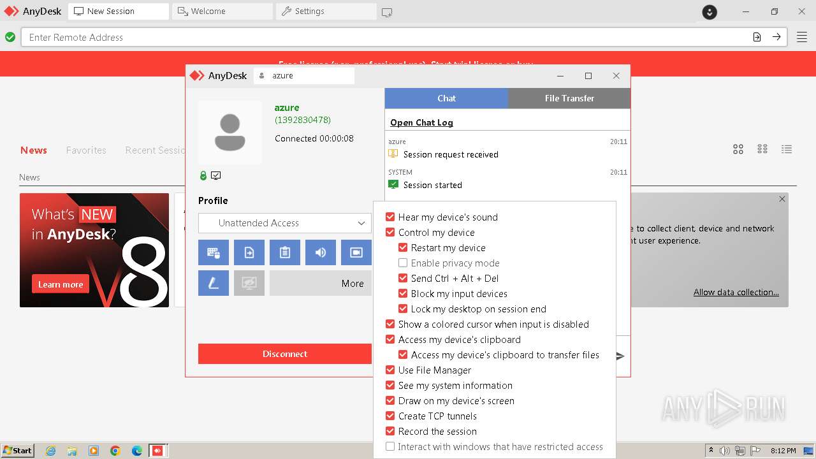Select the Favorites tab
The image size is (816, 459).
click(86, 150)
